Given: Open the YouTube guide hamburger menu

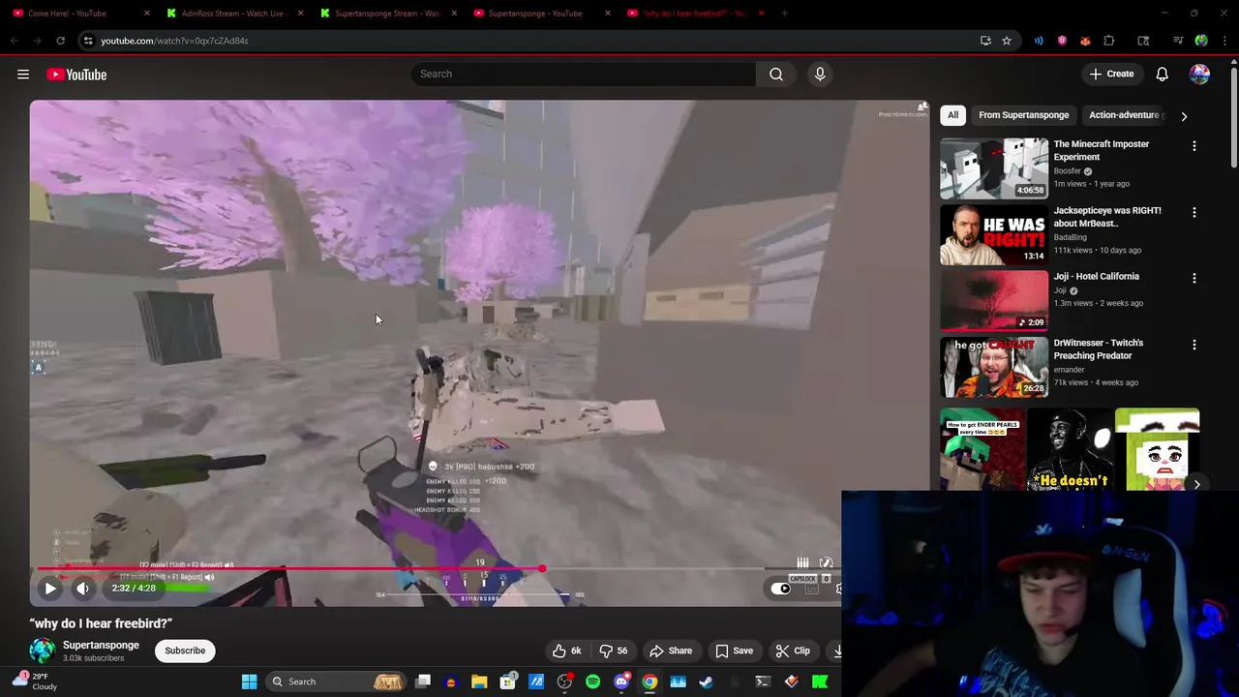Looking at the screenshot, I should [23, 75].
